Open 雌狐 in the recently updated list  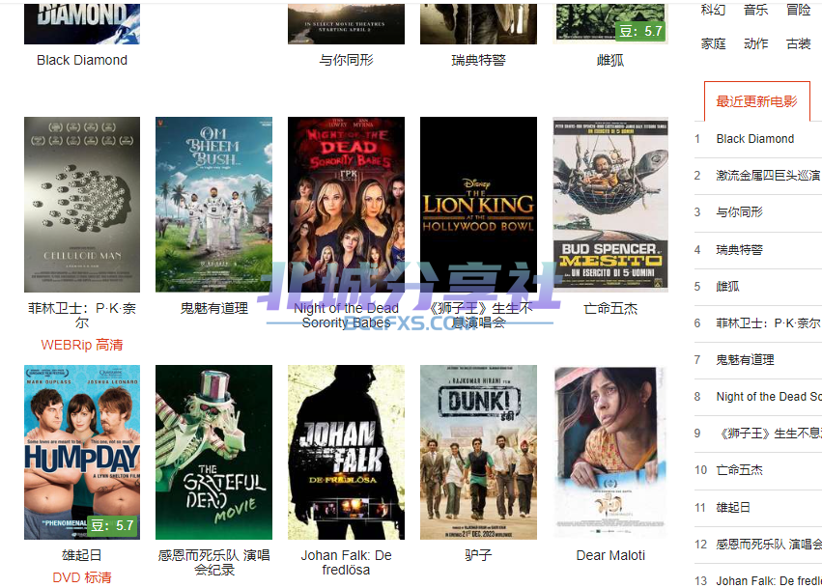pyautogui.click(x=727, y=286)
